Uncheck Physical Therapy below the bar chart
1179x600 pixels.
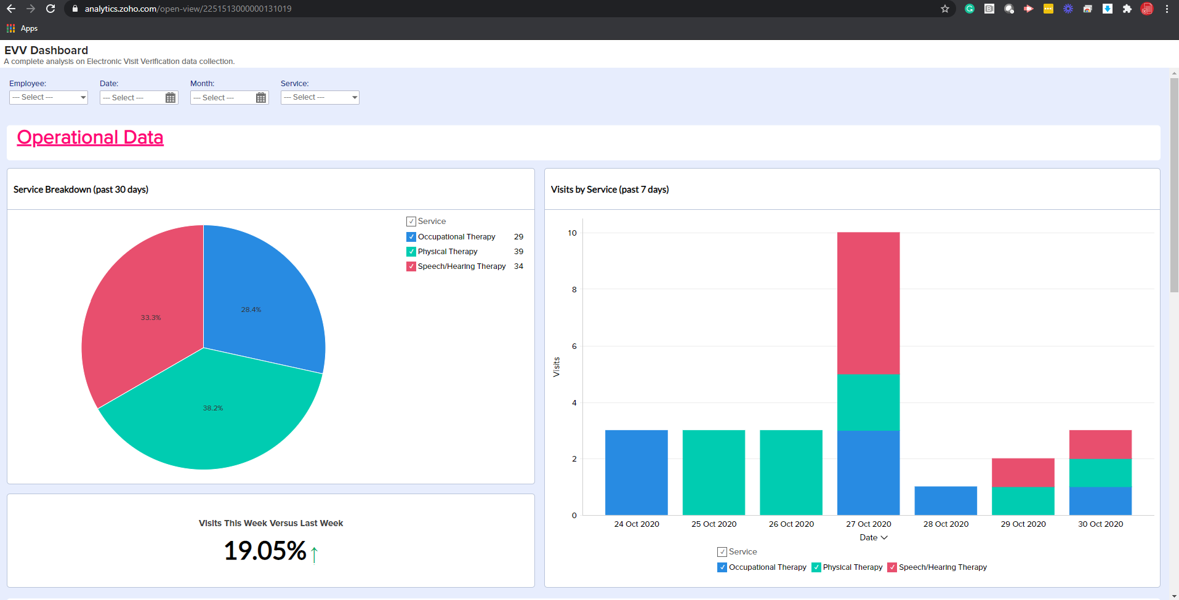(816, 567)
